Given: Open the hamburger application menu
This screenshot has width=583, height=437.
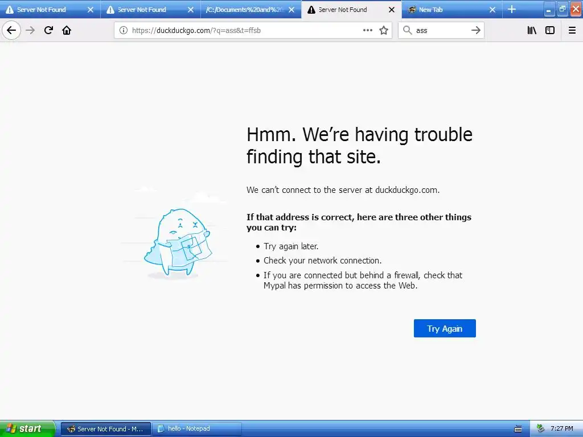Looking at the screenshot, I should pyautogui.click(x=572, y=31).
